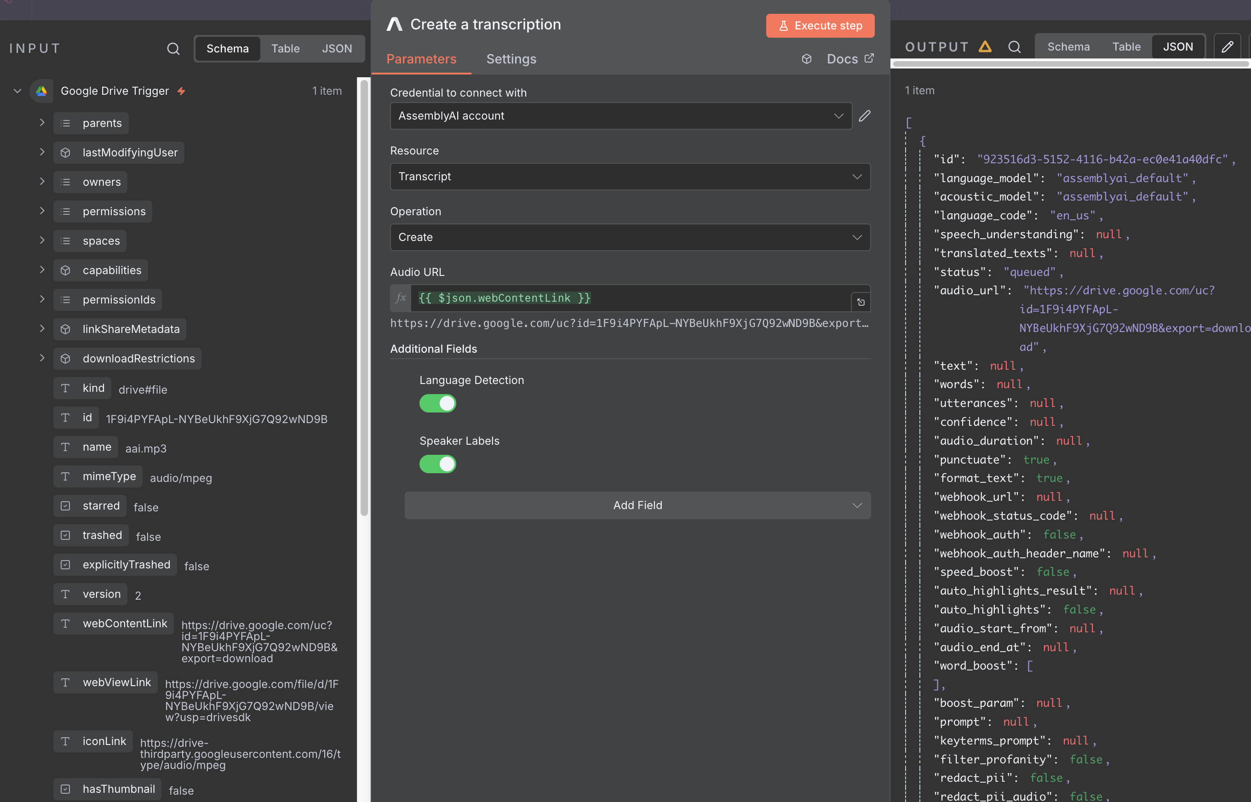Click the INPUT panel vertical scrollbar
The image size is (1251, 802).
[x=364, y=297]
